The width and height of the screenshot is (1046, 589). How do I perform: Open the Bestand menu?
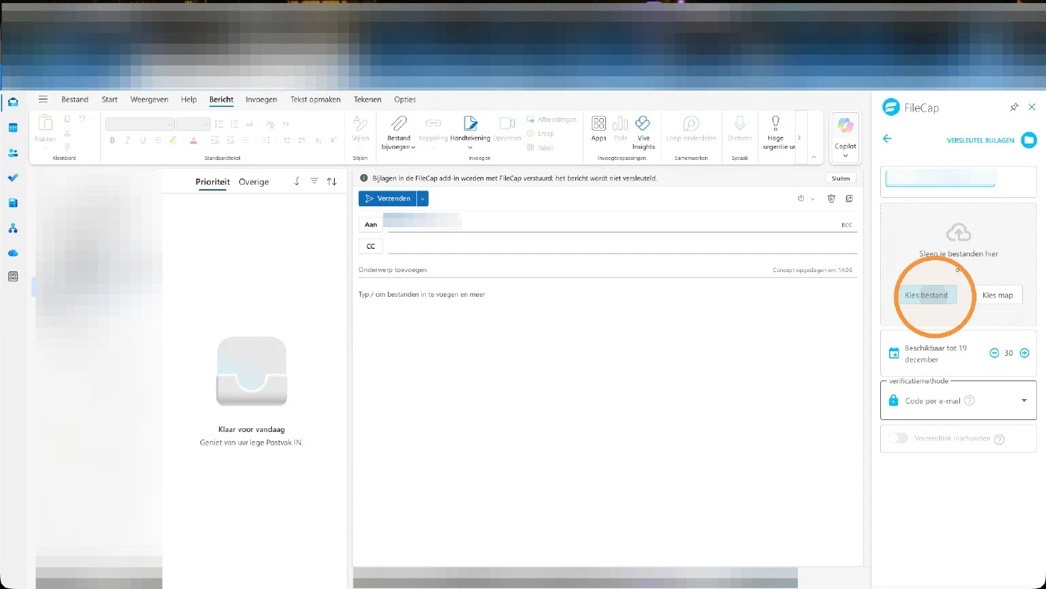click(x=75, y=99)
